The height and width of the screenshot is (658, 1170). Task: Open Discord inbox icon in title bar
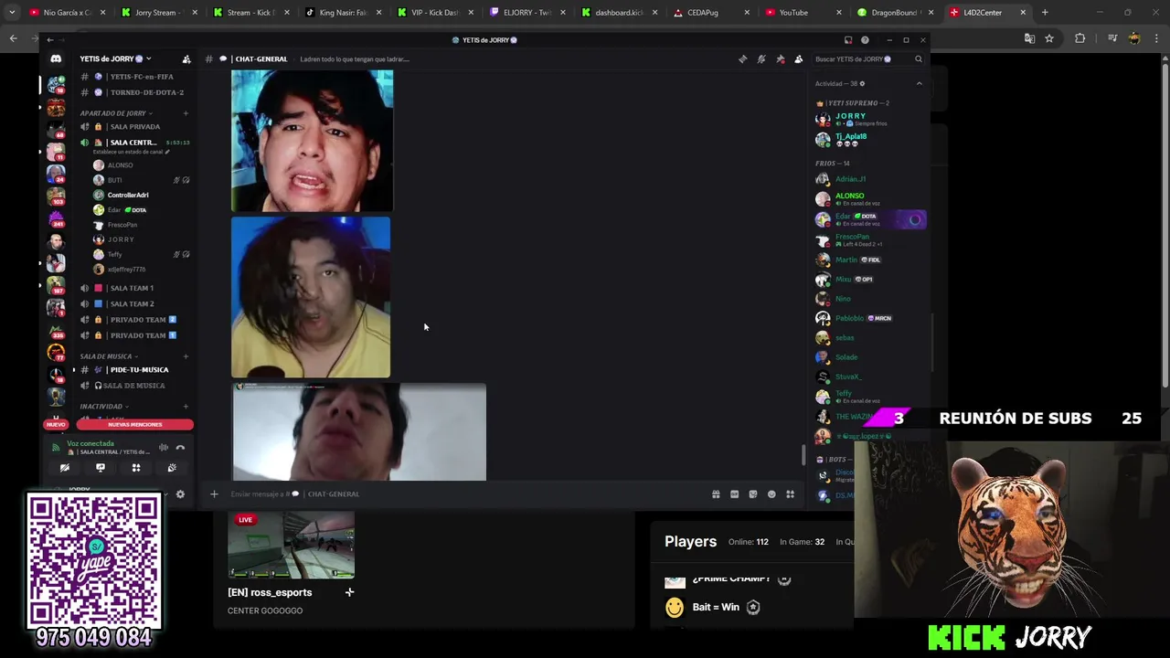coord(848,40)
